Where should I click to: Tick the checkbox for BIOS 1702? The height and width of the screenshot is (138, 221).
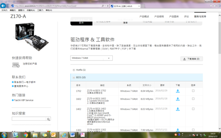coord(193,91)
